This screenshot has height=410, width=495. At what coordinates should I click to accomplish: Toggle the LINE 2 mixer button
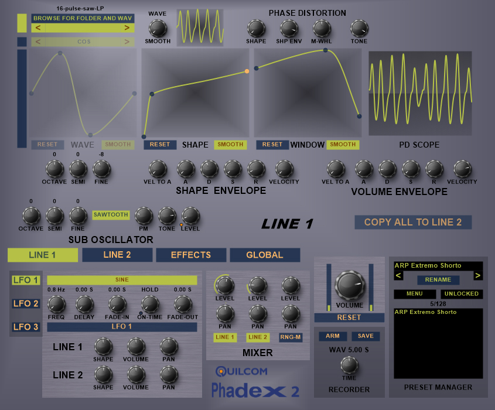click(258, 337)
